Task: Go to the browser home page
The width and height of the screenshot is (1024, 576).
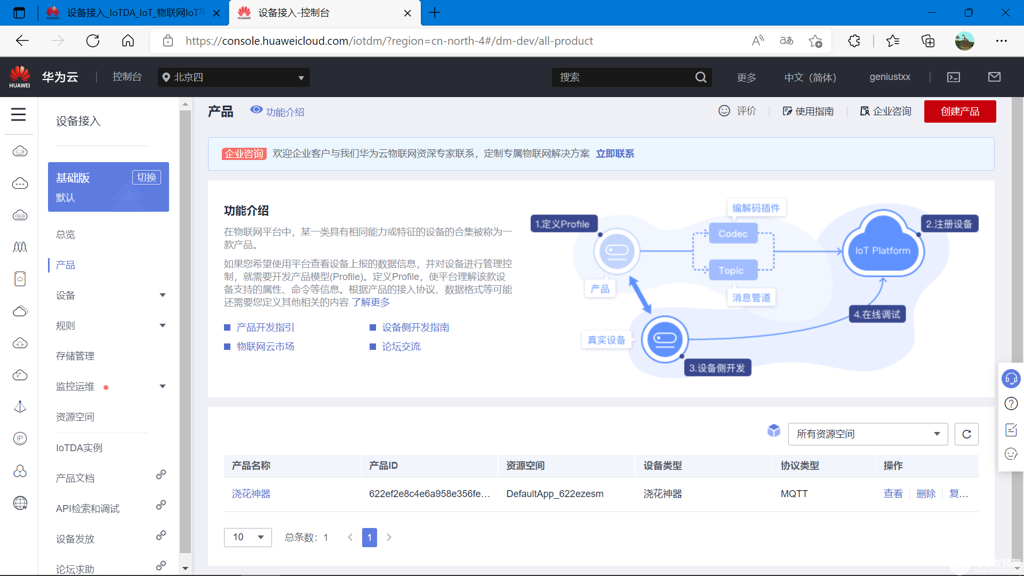Action: point(128,41)
